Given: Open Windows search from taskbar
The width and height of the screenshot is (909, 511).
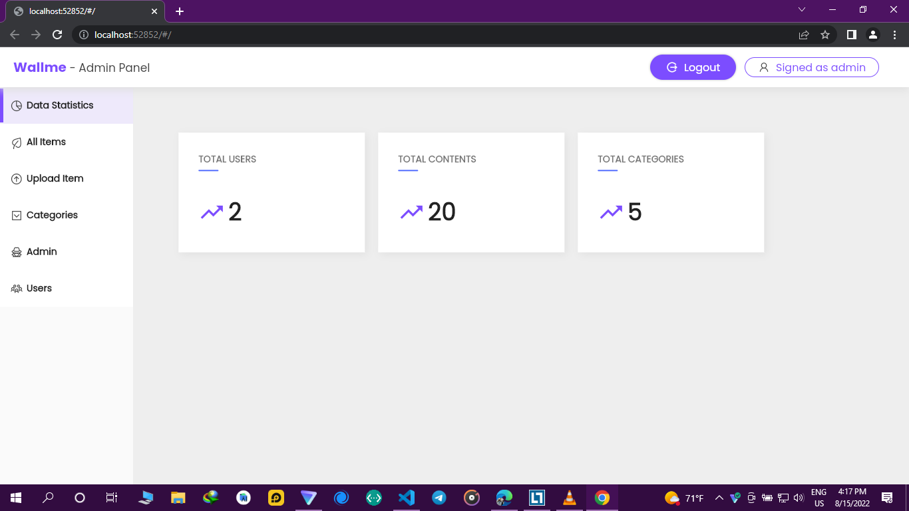Looking at the screenshot, I should (48, 498).
